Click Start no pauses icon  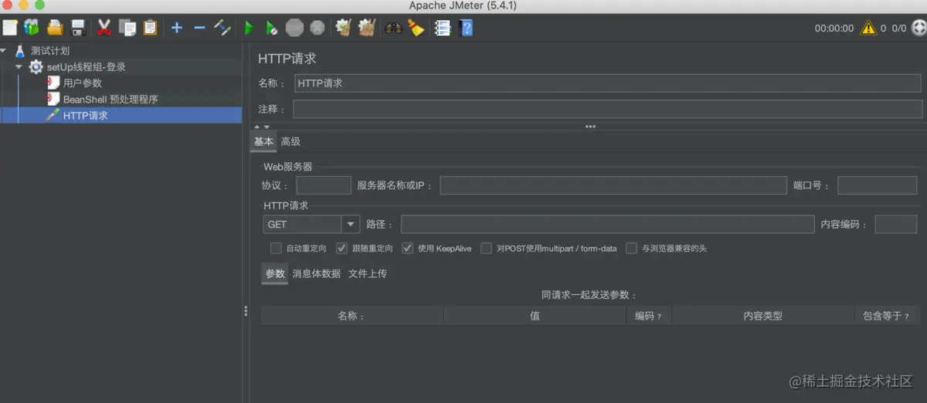point(271,28)
